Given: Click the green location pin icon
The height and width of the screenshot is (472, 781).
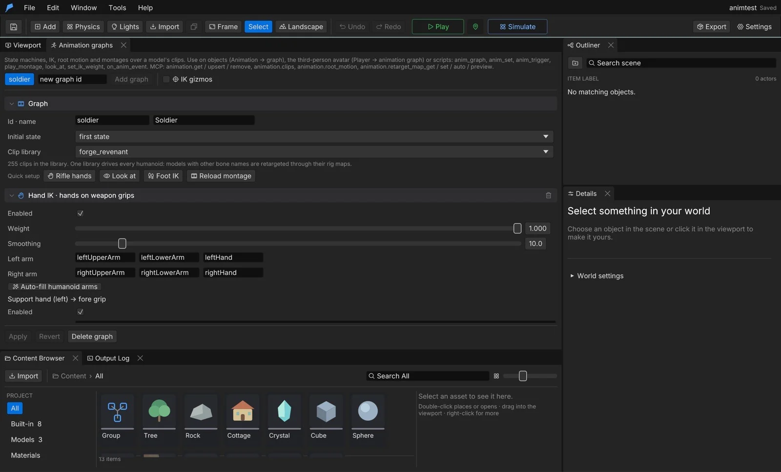Looking at the screenshot, I should 475,27.
